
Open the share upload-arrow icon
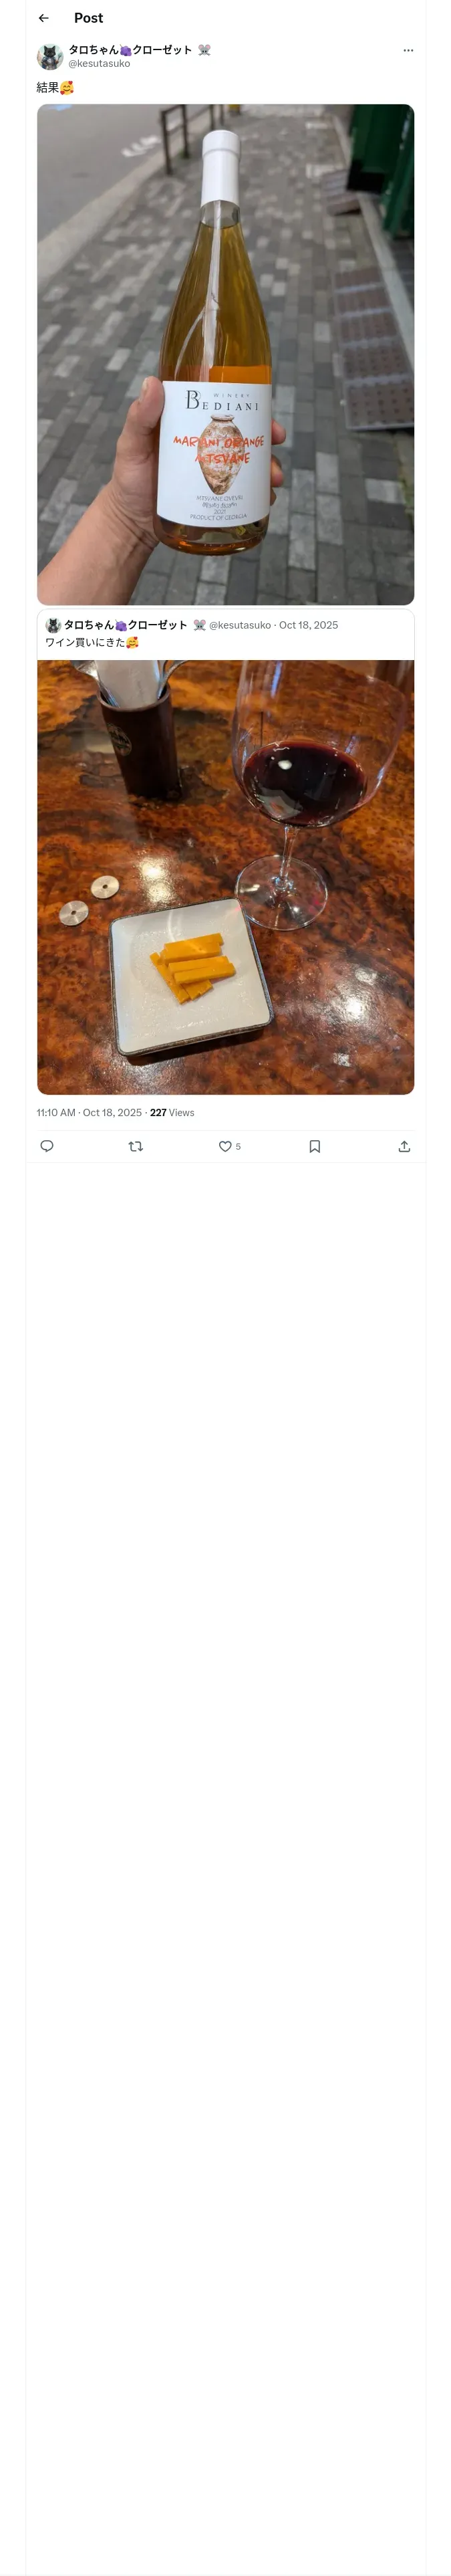[404, 1146]
